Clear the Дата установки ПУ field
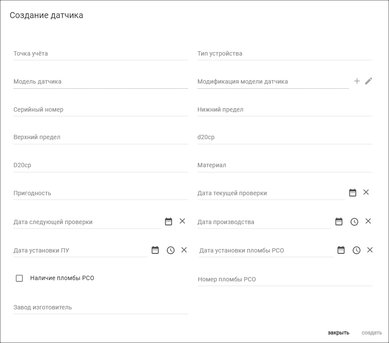 click(x=184, y=250)
